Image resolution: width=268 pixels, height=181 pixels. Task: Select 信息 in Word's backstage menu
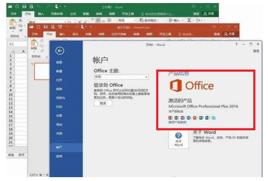pos(59,62)
